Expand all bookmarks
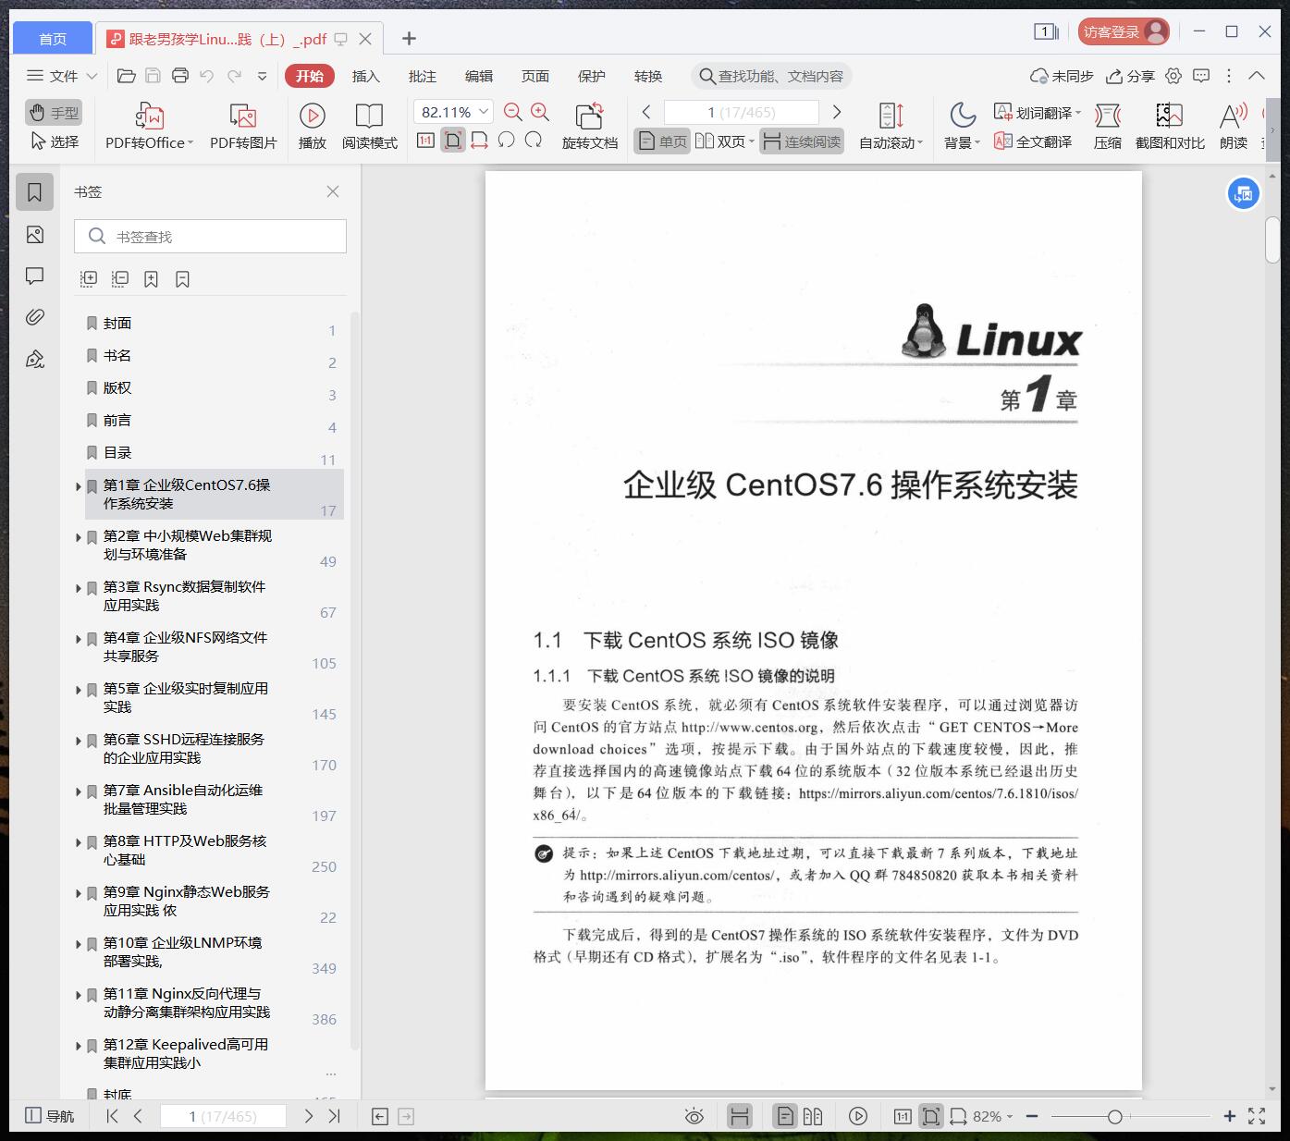The width and height of the screenshot is (1290, 1141). [89, 278]
